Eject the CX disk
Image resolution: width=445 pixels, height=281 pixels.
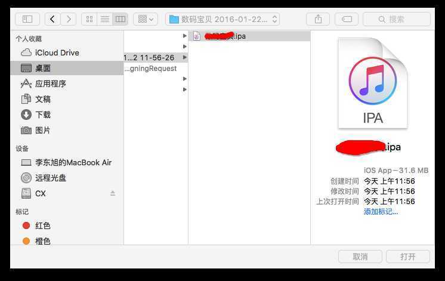[113, 193]
